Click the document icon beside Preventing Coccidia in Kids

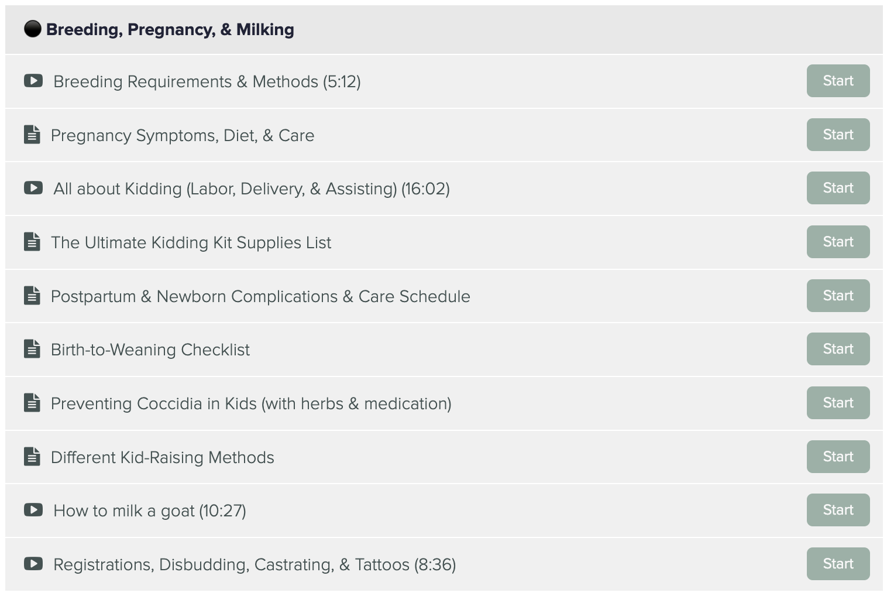click(32, 403)
